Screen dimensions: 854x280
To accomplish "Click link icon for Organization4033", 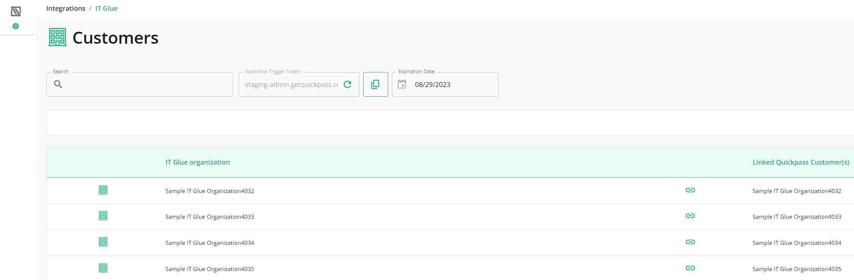I will click(x=690, y=216).
